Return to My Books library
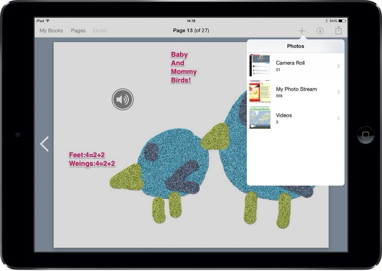The width and height of the screenshot is (382, 271). click(51, 31)
